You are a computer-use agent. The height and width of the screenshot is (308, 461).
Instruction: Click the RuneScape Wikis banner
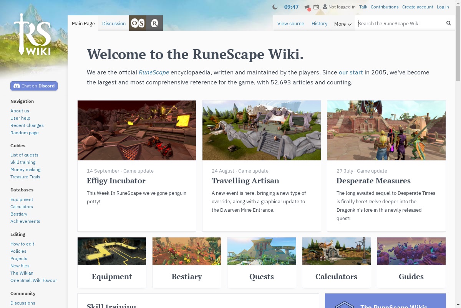(385, 301)
